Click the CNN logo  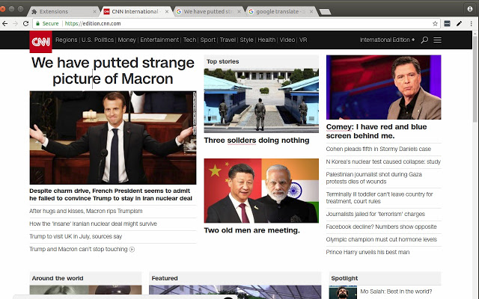40,40
